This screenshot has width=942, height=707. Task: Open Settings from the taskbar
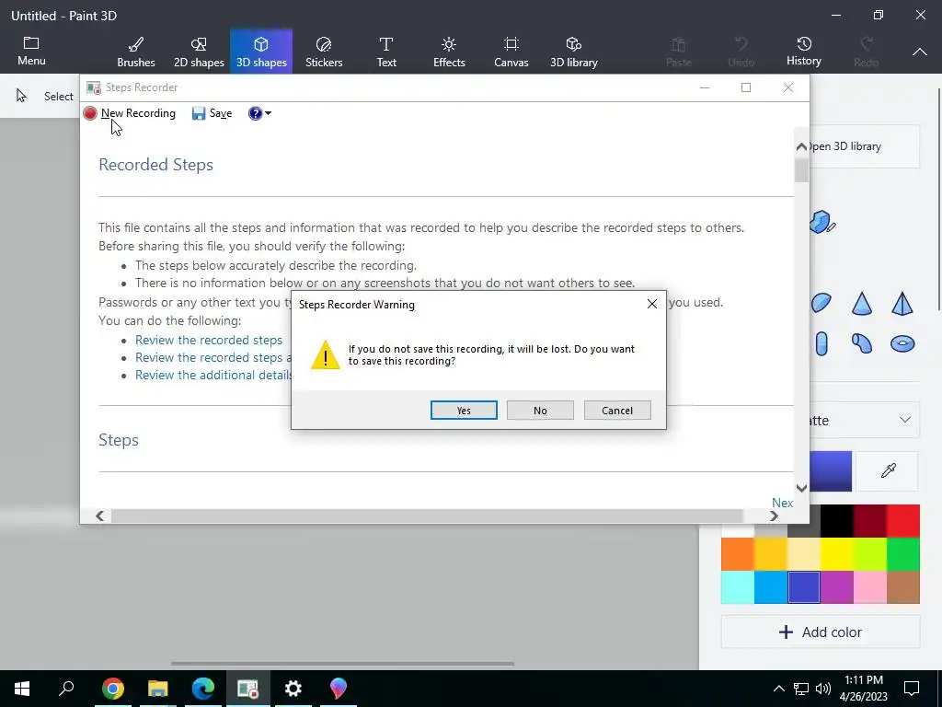[x=293, y=689]
